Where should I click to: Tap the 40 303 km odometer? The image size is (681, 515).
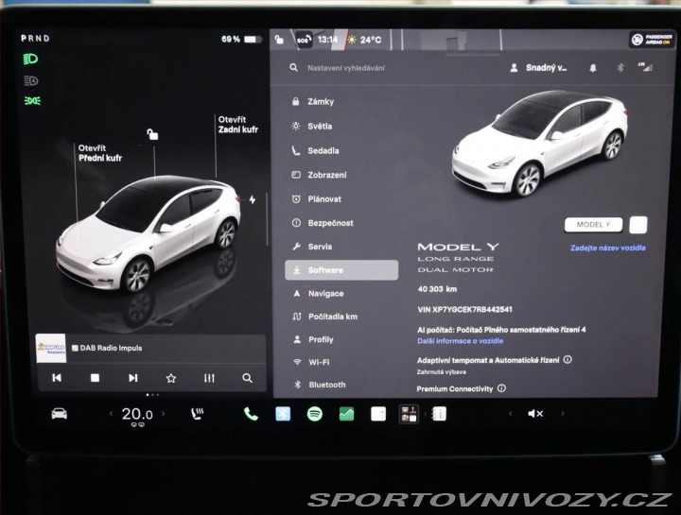point(437,289)
